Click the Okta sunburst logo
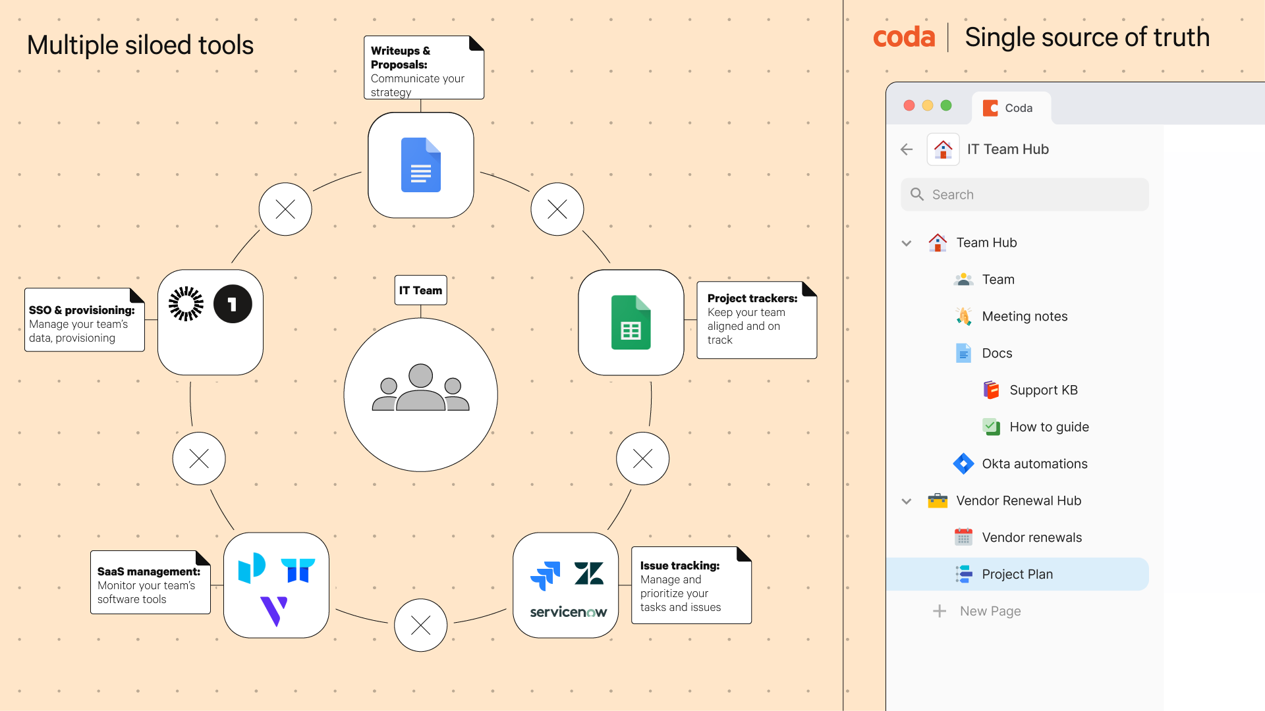The height and width of the screenshot is (711, 1265). (186, 303)
